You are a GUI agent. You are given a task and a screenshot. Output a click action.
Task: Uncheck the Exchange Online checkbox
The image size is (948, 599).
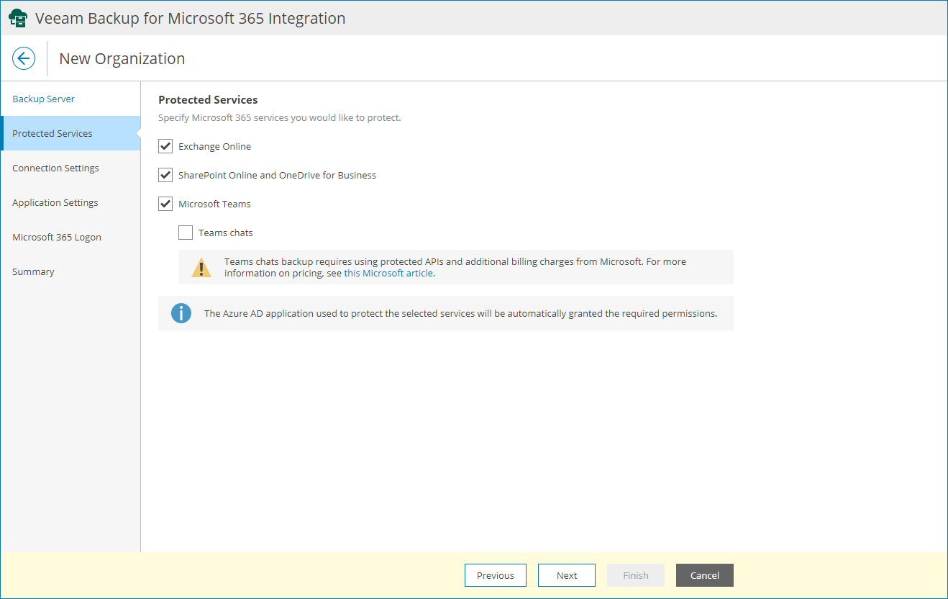[x=165, y=146]
